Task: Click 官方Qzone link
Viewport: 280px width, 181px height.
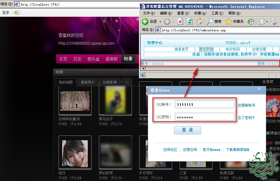Action: [211, 150]
